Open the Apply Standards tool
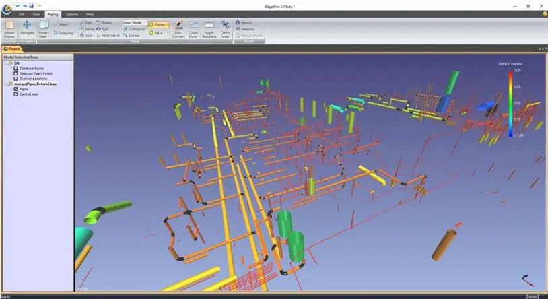The height and width of the screenshot is (299, 548). pos(209,29)
